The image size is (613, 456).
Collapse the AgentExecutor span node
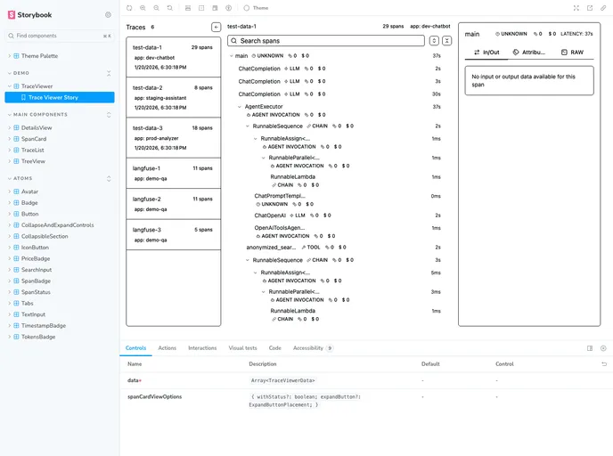240,107
